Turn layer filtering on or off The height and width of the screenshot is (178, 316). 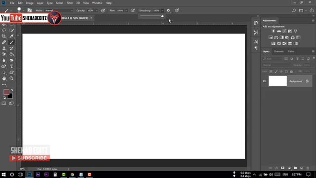(314, 58)
